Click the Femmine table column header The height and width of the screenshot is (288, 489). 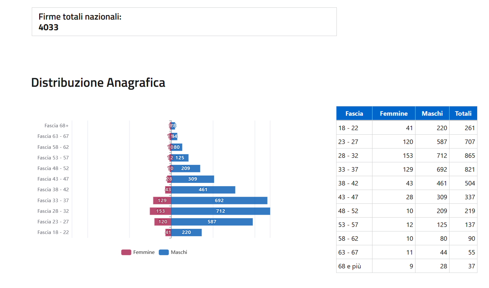[x=394, y=113]
